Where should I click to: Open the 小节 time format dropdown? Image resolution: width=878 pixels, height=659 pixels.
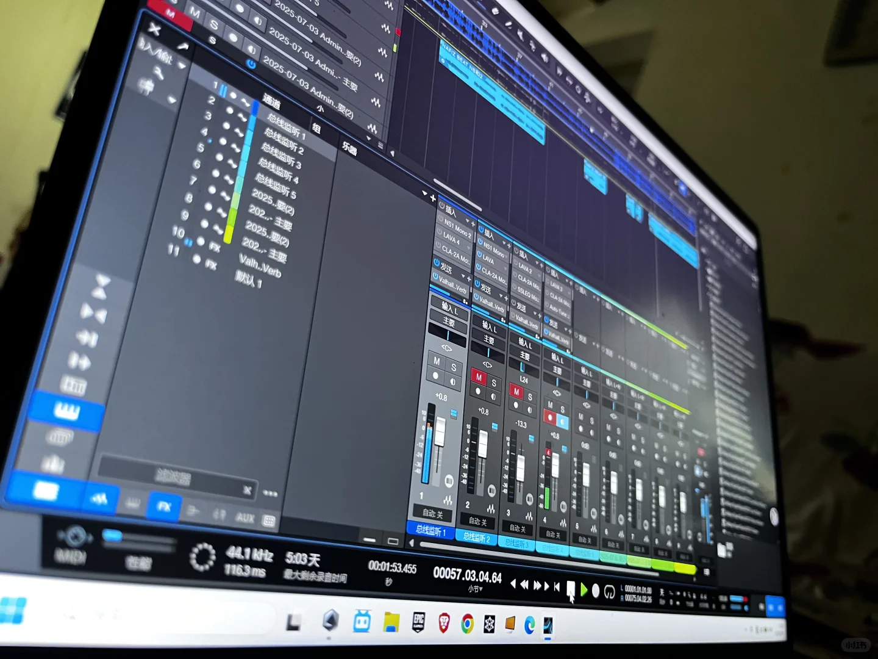[x=475, y=589]
